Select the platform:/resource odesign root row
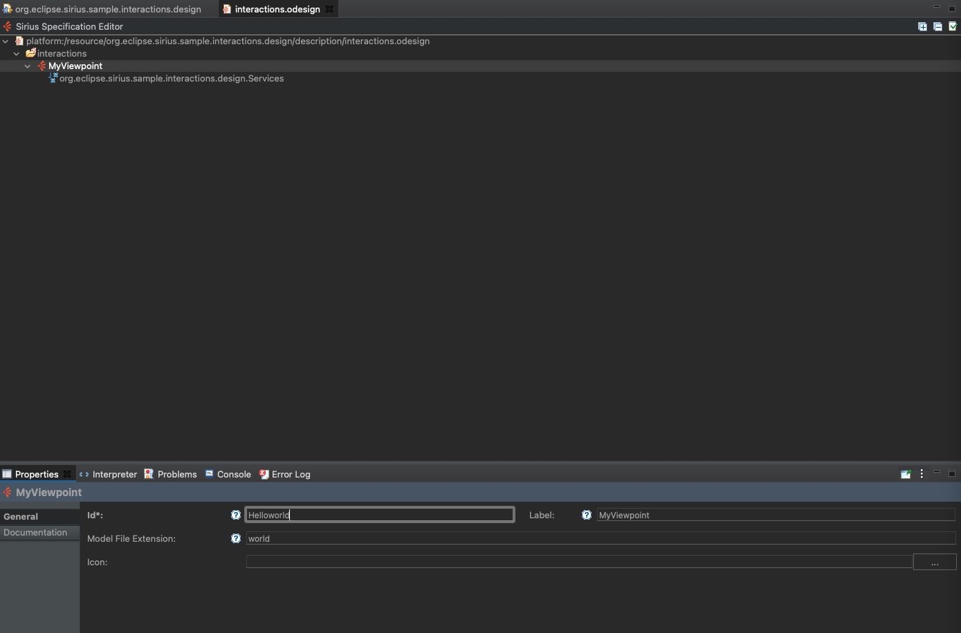 pos(228,41)
